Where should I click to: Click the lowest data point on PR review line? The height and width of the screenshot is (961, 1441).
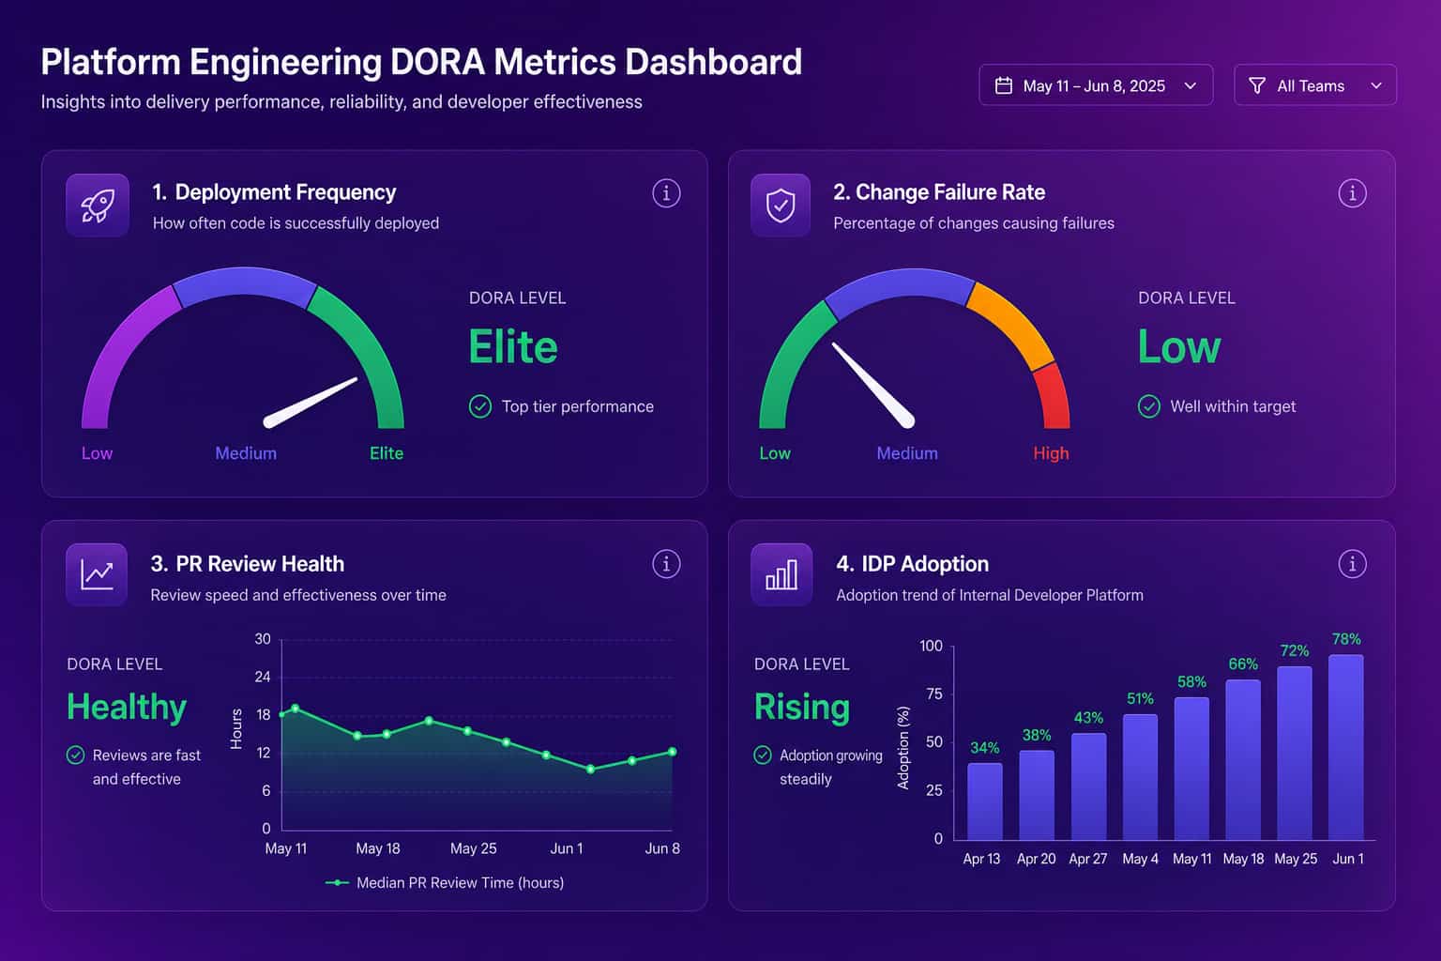click(x=590, y=769)
